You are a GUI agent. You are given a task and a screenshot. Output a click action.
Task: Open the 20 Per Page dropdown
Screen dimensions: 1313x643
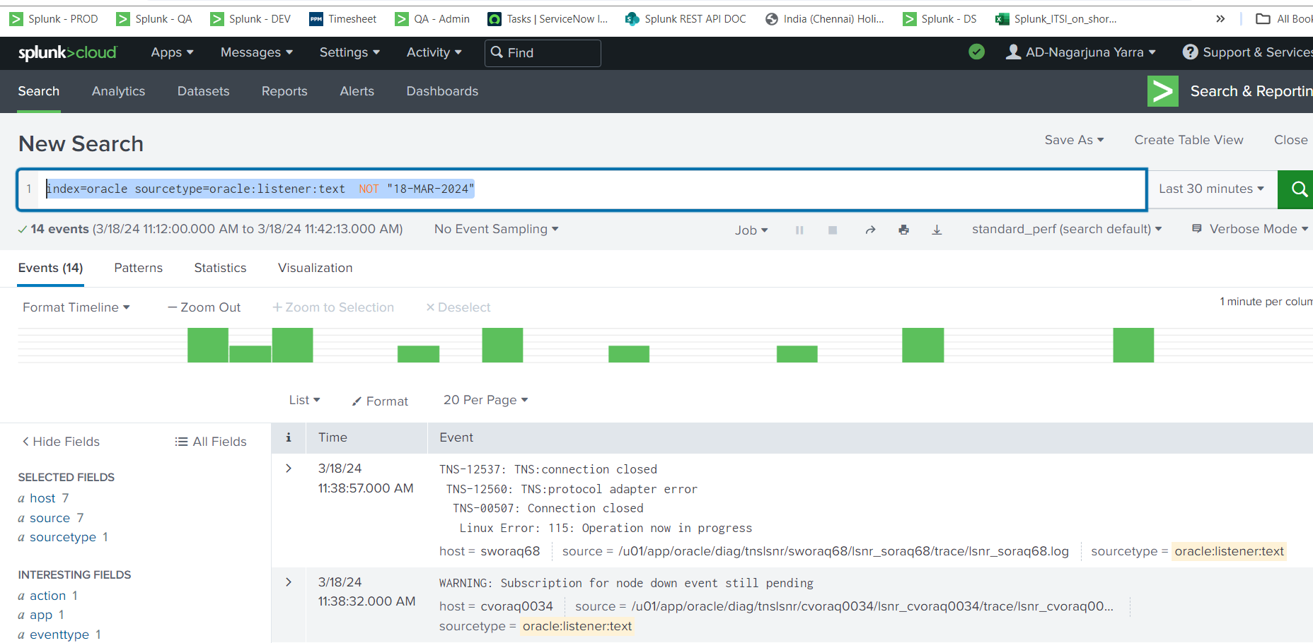tap(485, 400)
